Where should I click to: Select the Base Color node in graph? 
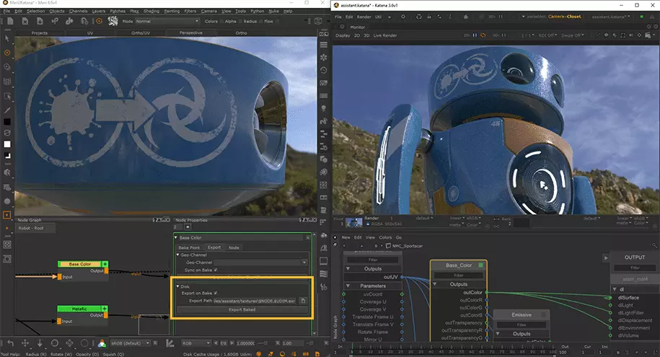[79, 264]
